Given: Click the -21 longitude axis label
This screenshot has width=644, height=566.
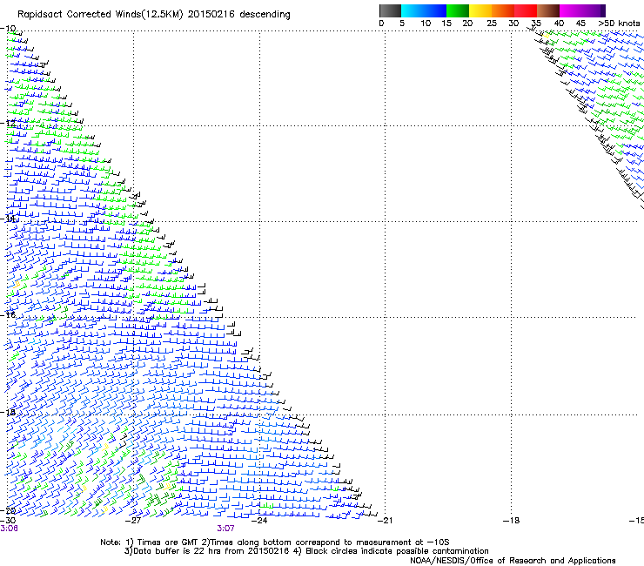Looking at the screenshot, I should 385,521.
